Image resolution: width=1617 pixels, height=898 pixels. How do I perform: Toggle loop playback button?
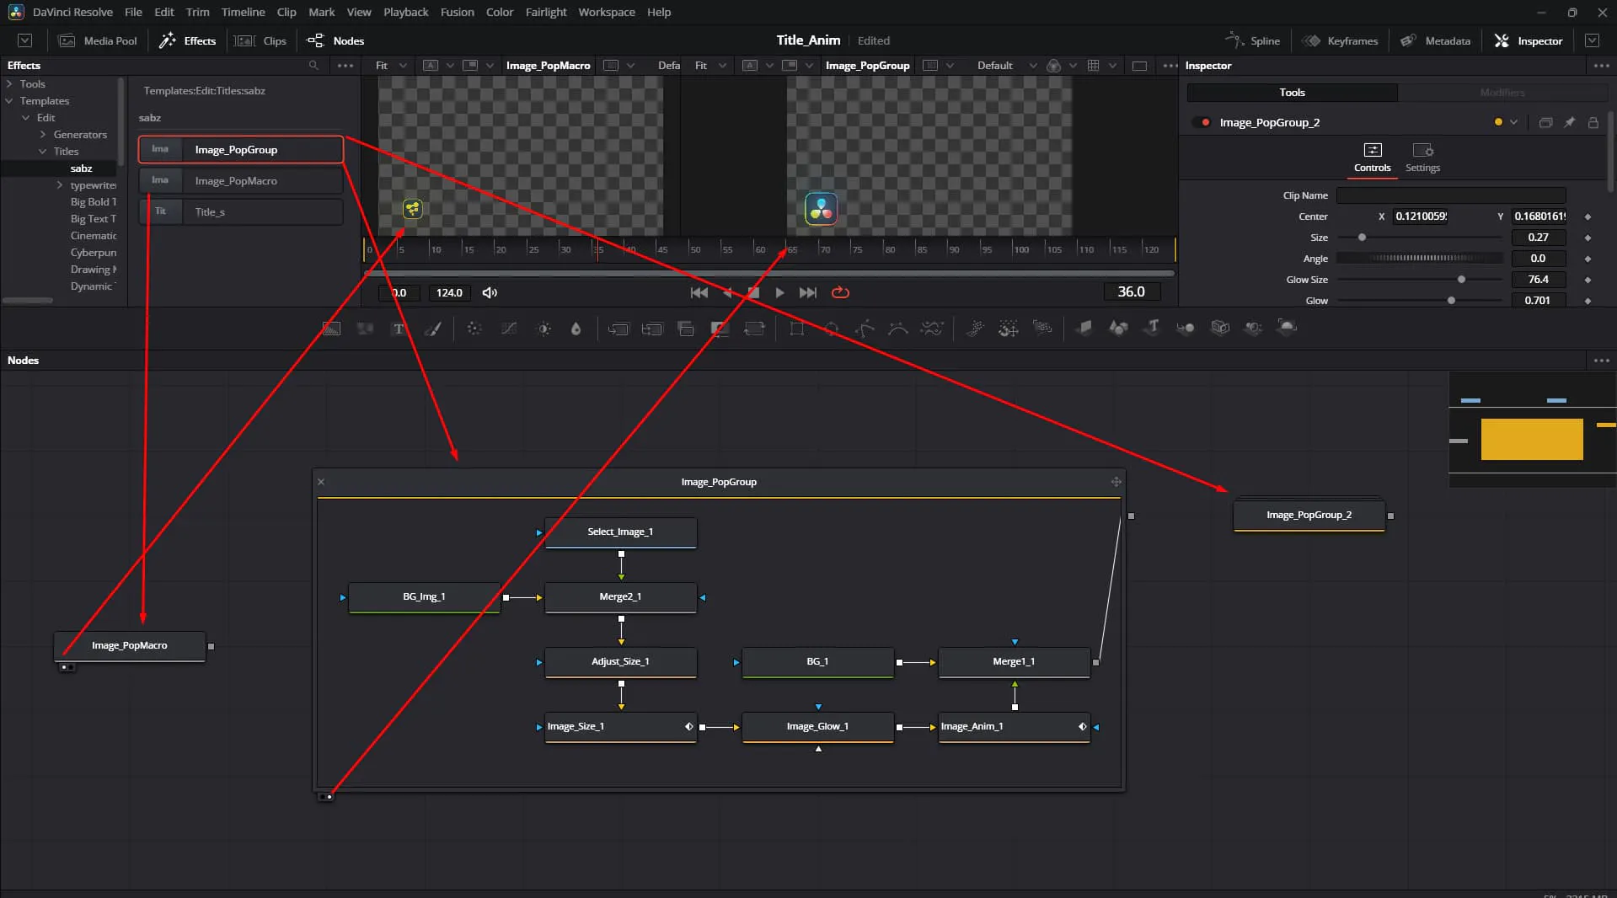coord(840,292)
